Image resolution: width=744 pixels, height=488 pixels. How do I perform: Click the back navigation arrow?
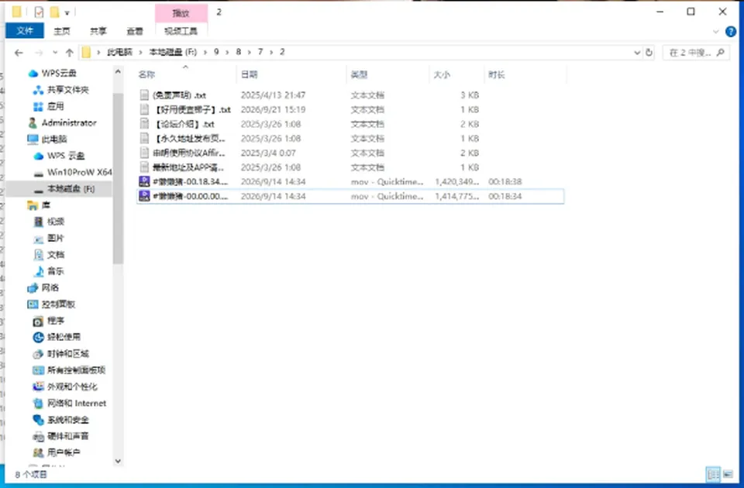19,53
